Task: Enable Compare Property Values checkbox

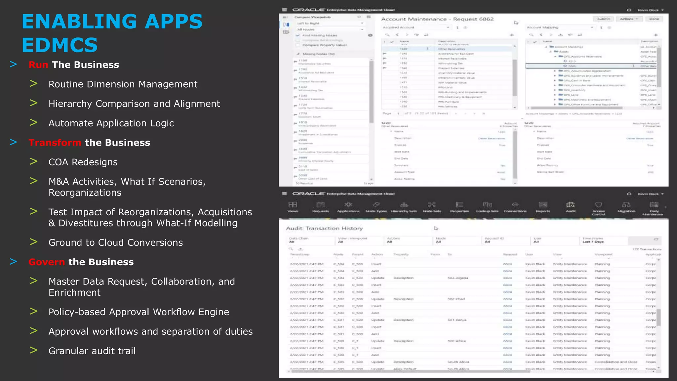Action: 298,45
